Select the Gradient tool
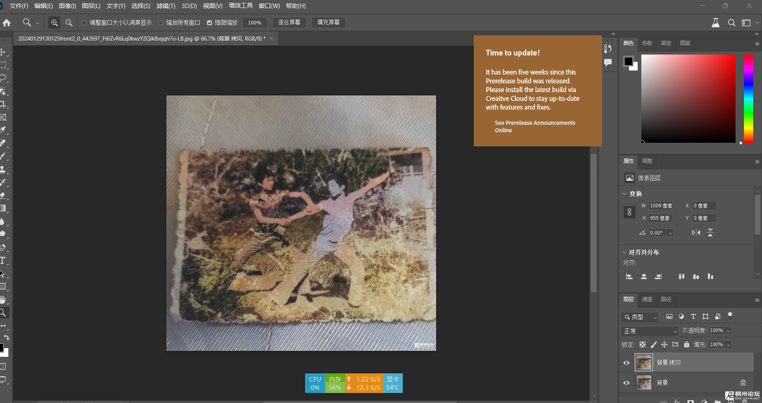This screenshot has width=762, height=403. 3,208
